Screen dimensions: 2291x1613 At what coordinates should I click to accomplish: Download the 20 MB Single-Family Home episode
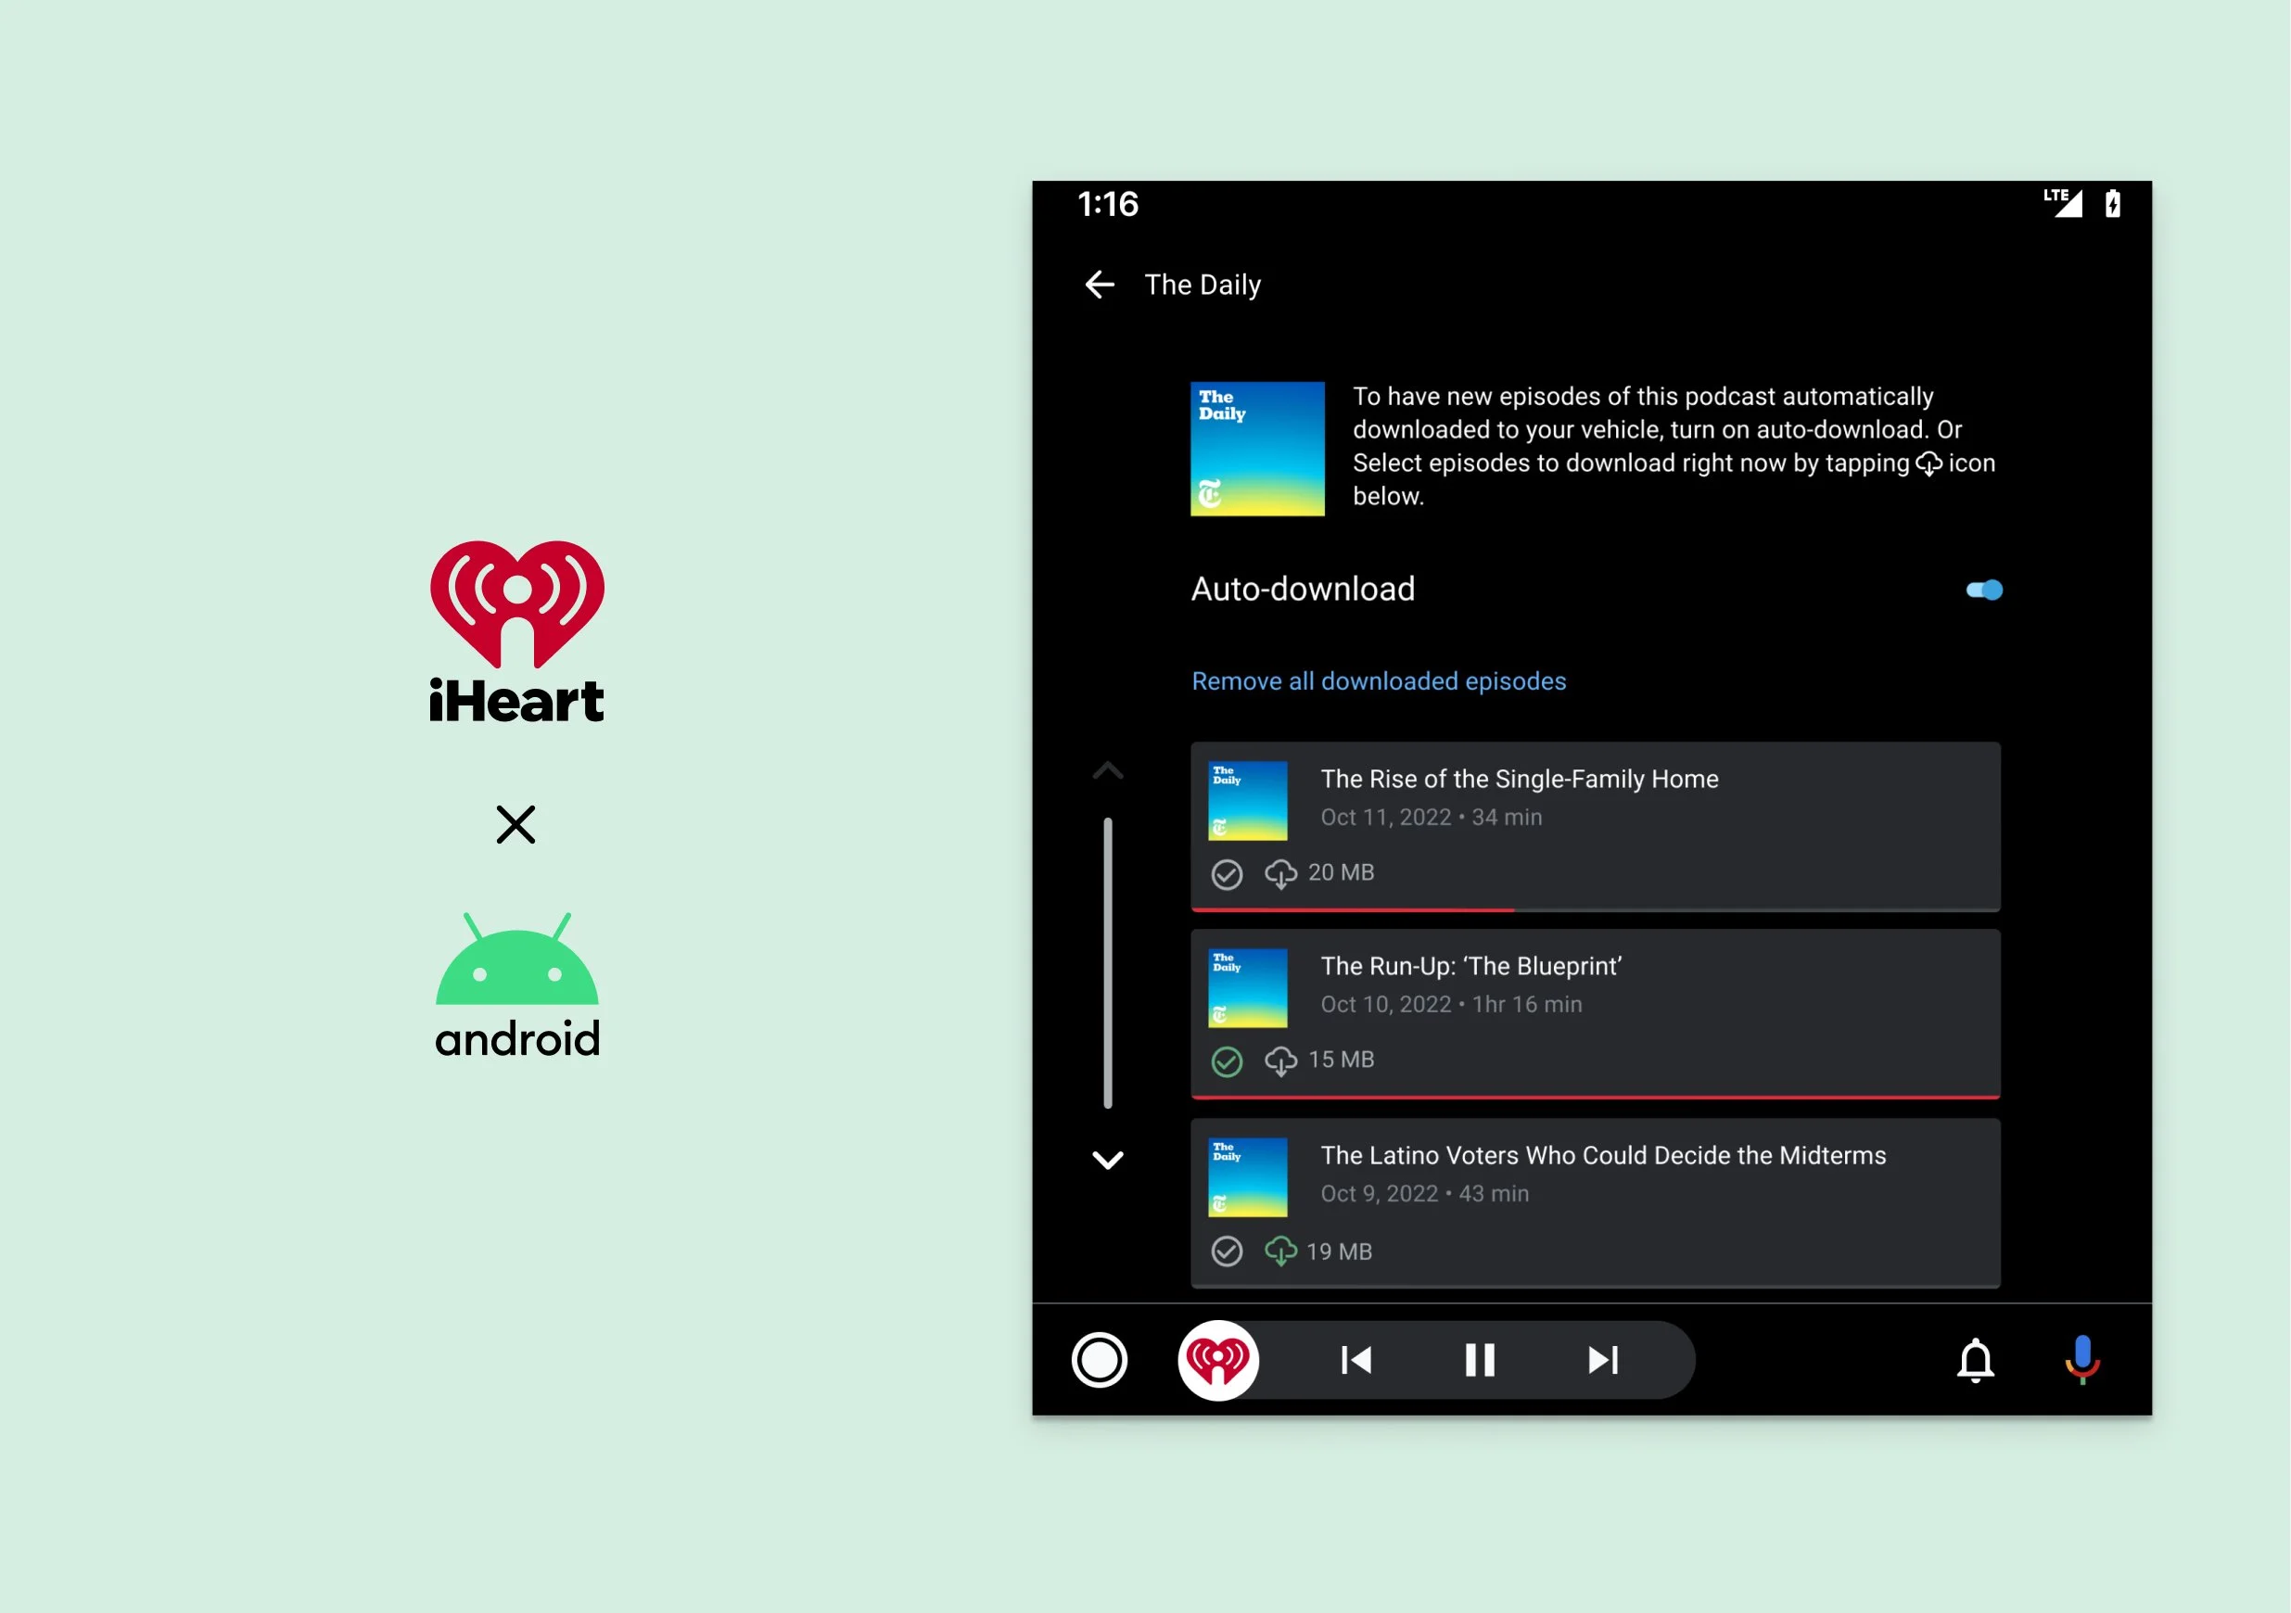[1280, 874]
